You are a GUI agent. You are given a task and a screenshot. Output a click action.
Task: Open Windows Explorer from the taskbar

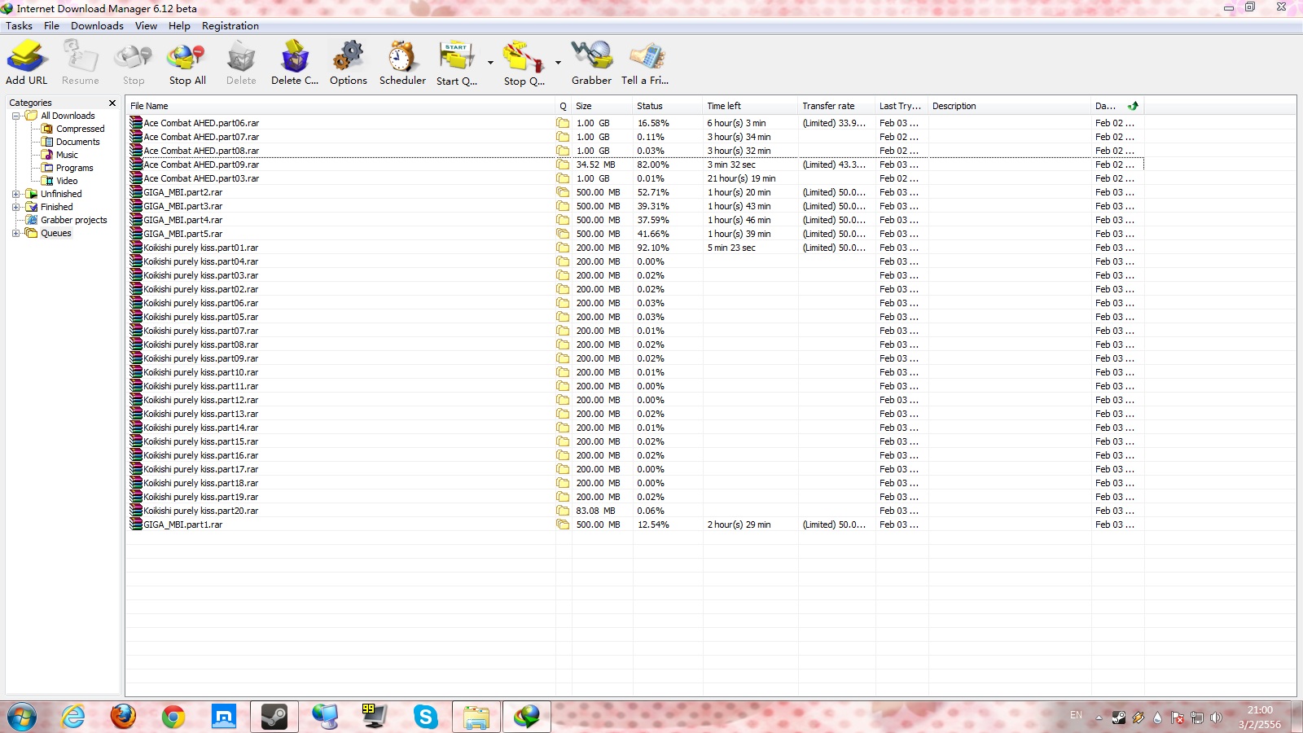[476, 717]
